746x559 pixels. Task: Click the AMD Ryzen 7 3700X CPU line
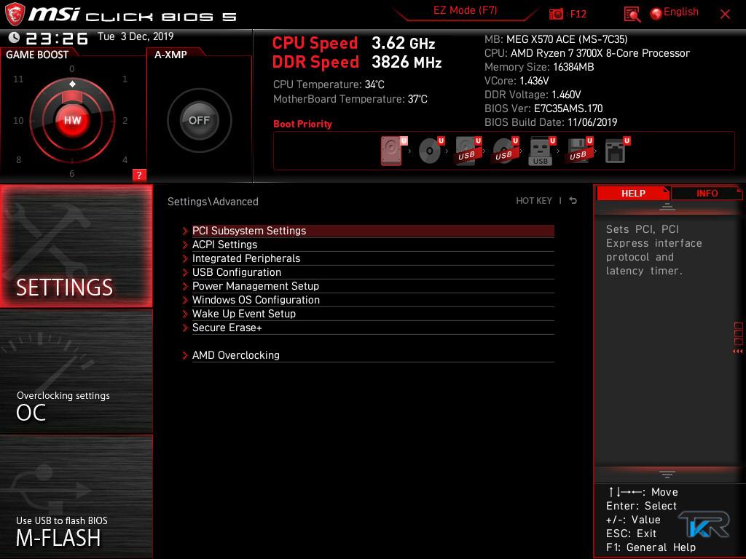point(587,53)
